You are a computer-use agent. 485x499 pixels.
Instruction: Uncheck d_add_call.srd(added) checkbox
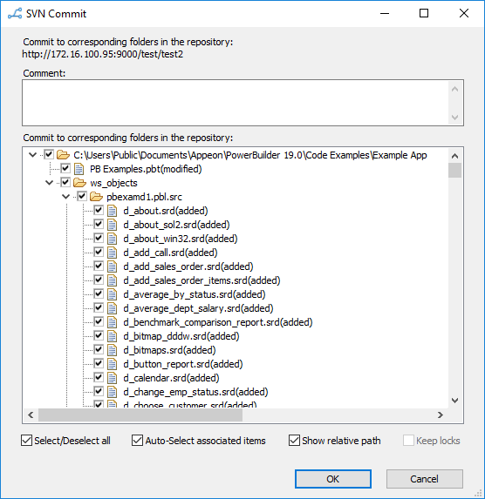[x=99, y=253]
